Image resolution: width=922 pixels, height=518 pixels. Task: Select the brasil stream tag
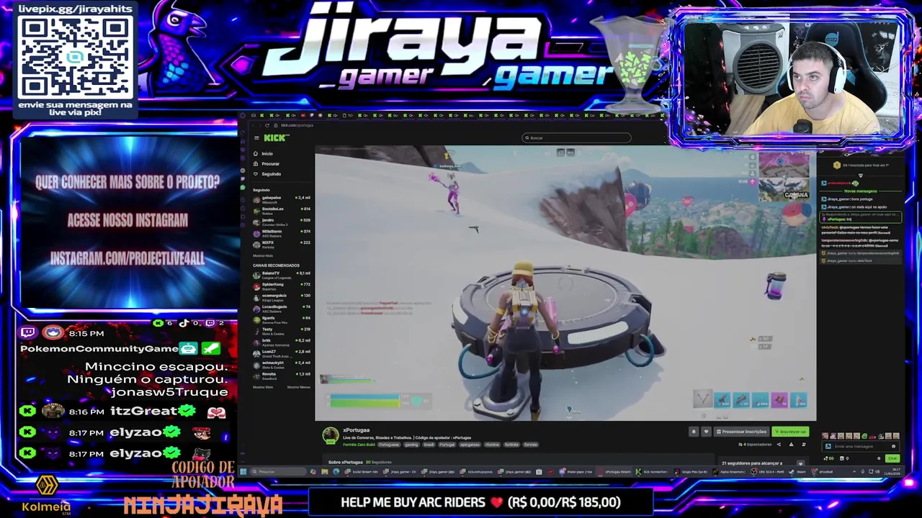(x=429, y=445)
